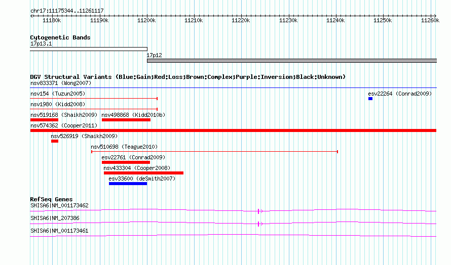Click the nsv433304 (Cooper2008) label
Viewport: 451px width, 265px height.
(137, 168)
